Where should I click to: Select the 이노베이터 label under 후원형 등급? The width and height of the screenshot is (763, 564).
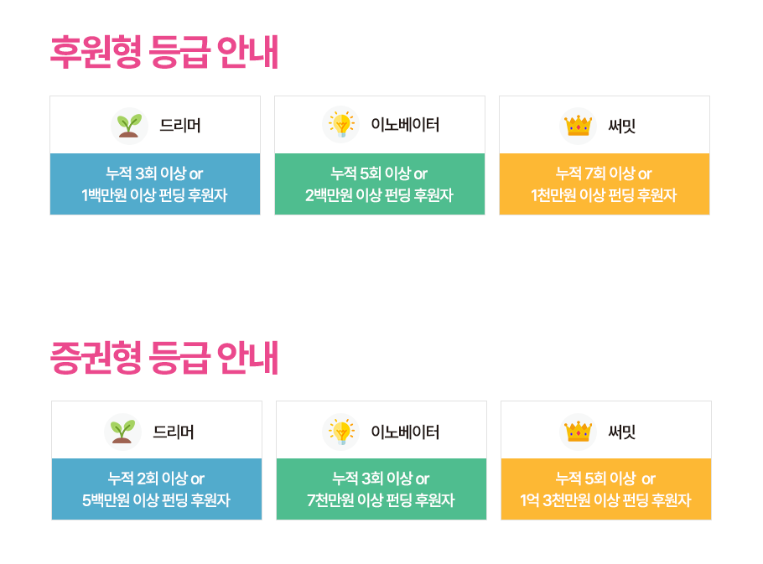(405, 125)
